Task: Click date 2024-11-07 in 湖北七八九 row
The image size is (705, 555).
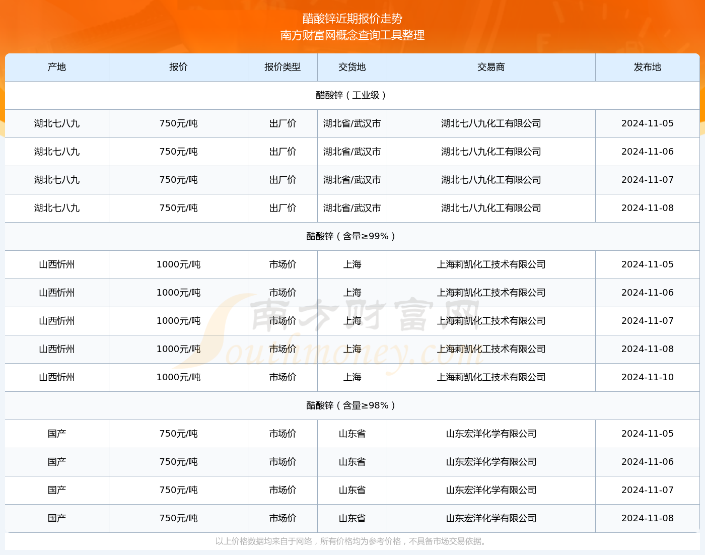Action: click(648, 180)
